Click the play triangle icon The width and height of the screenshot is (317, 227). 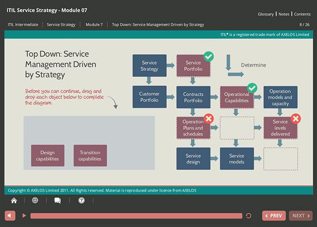(24, 216)
